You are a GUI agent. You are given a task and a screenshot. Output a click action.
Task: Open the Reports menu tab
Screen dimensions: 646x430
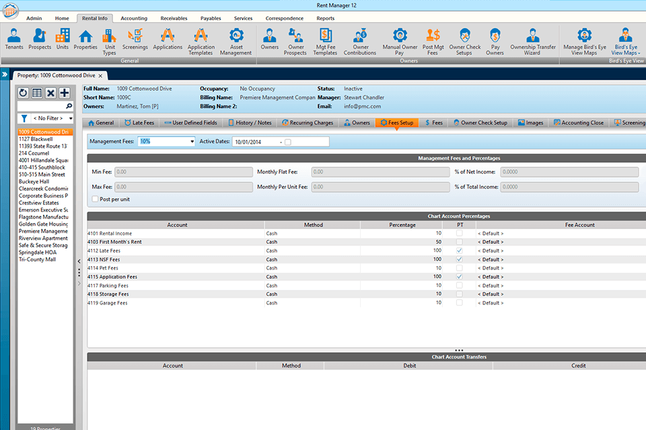pos(326,18)
